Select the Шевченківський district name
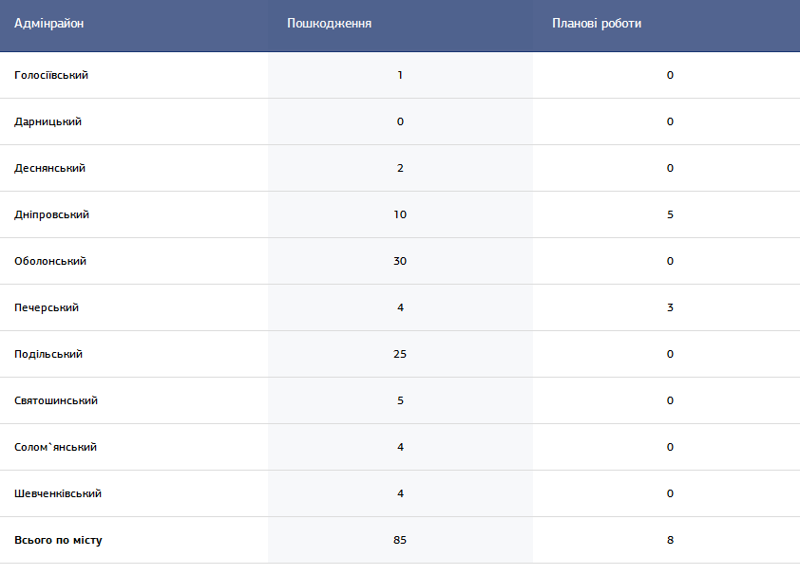This screenshot has height=575, width=800. point(58,493)
